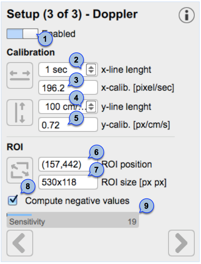201x264 pixels.
Task: Click the Sensitivity slider bar
Action: tap(73, 220)
